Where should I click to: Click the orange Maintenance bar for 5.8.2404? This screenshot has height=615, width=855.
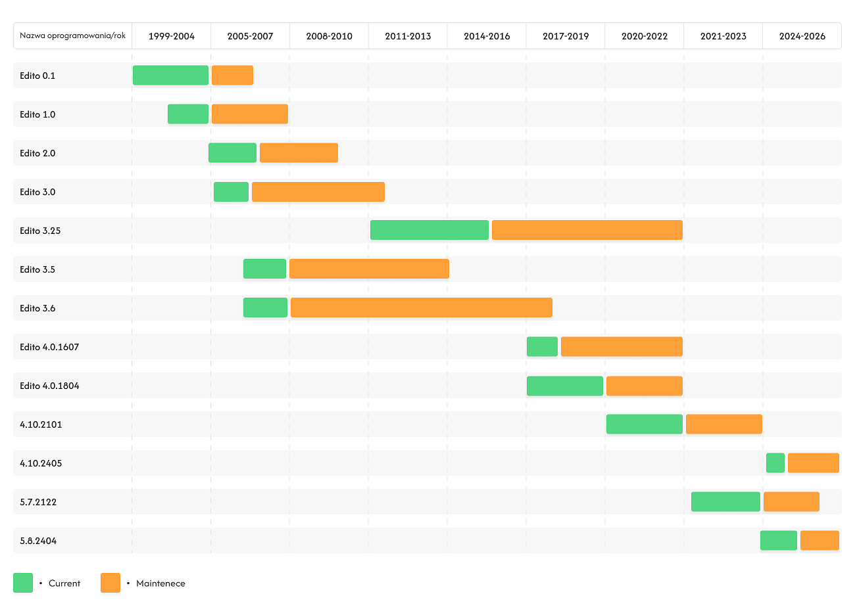point(819,541)
